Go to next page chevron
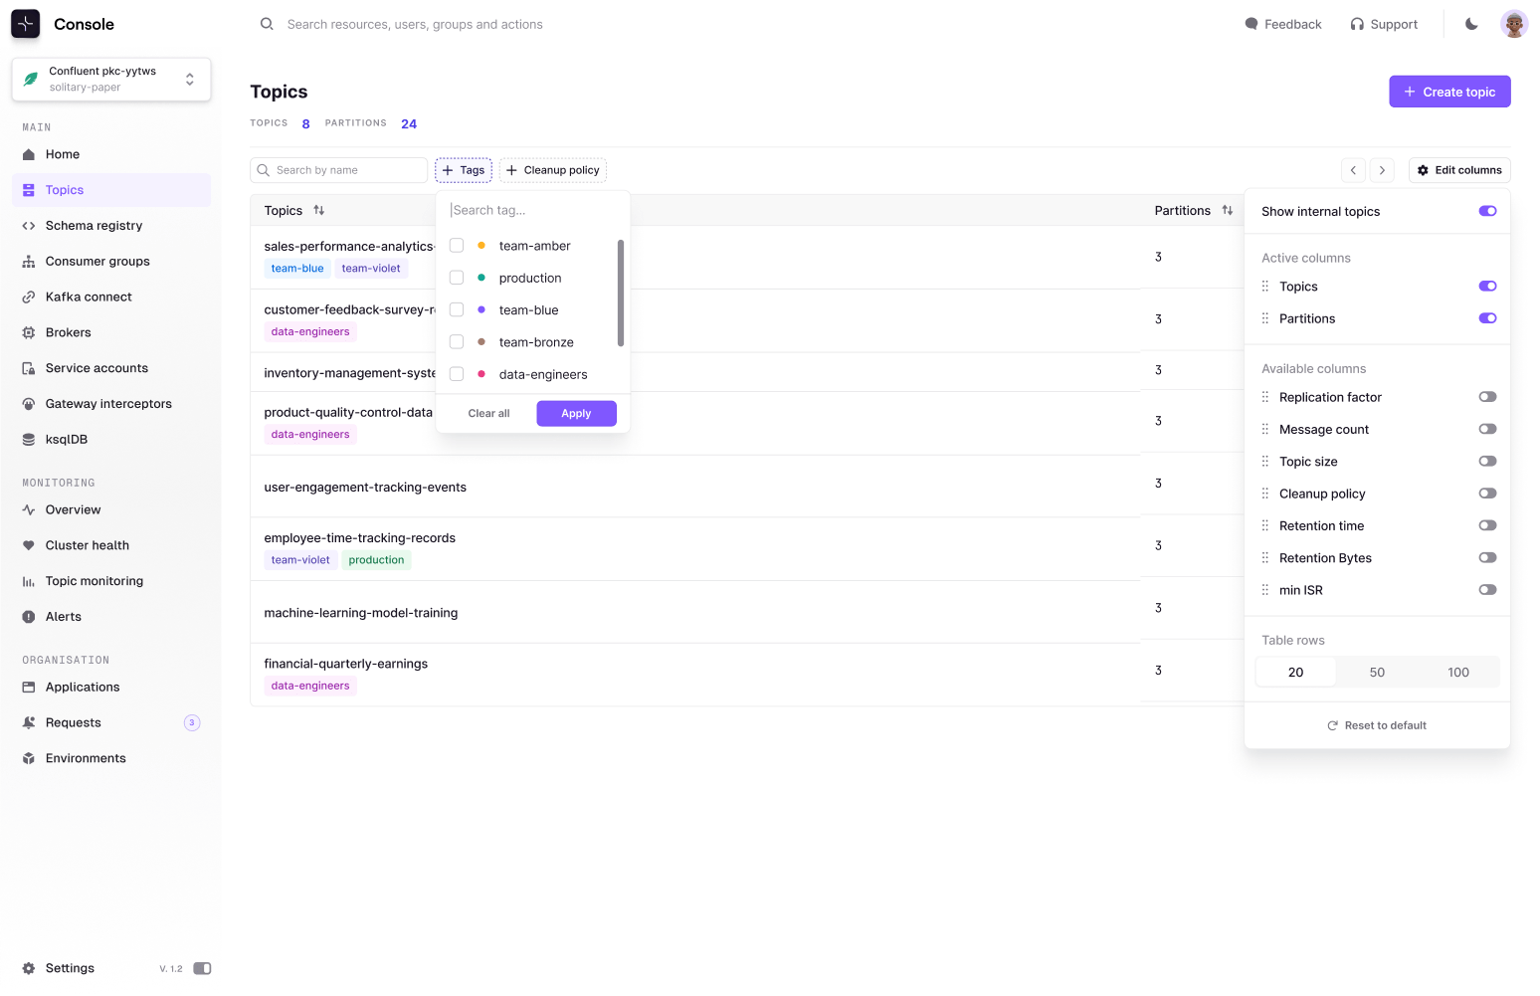This screenshot has height=996, width=1540. [1382, 170]
